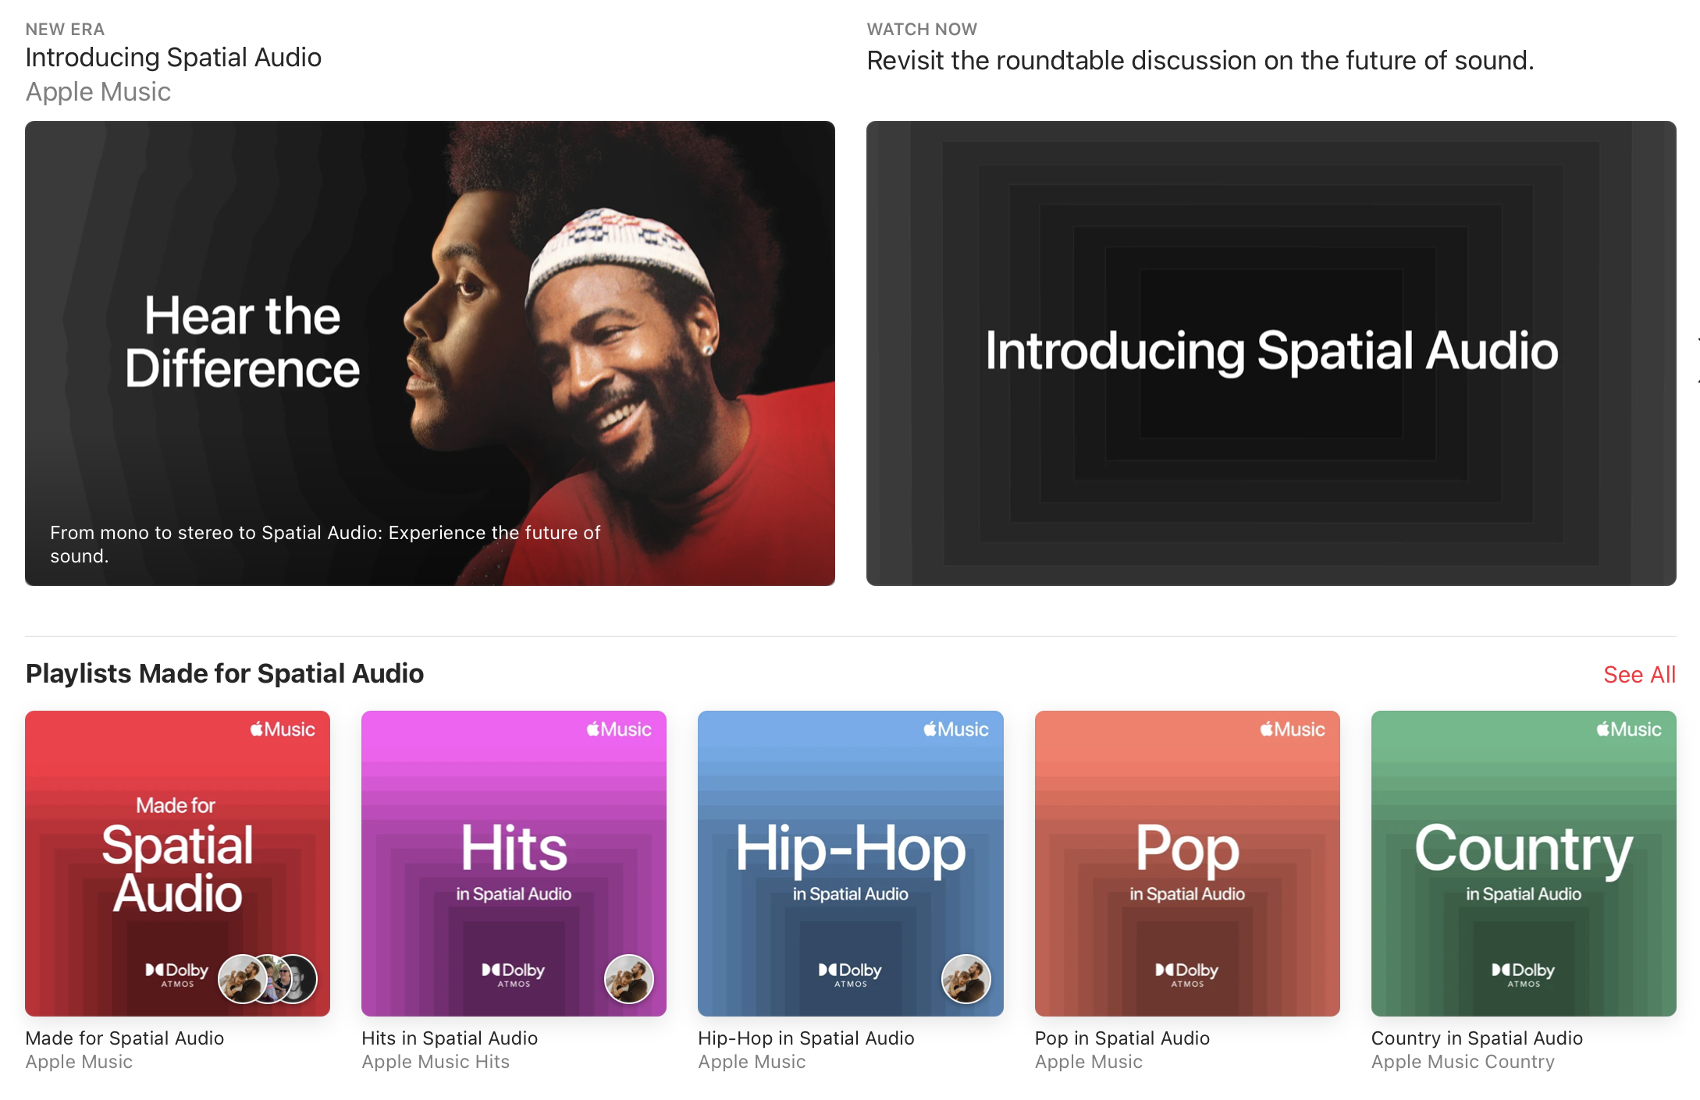Play the Introducing Spatial Audio video
This screenshot has height=1100, width=1700.
(x=1271, y=353)
